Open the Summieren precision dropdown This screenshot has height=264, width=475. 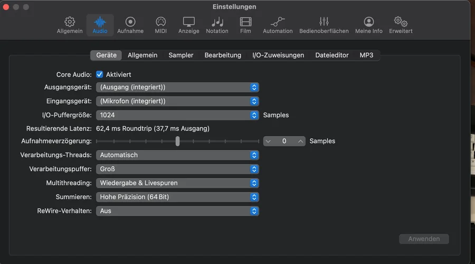tap(177, 197)
